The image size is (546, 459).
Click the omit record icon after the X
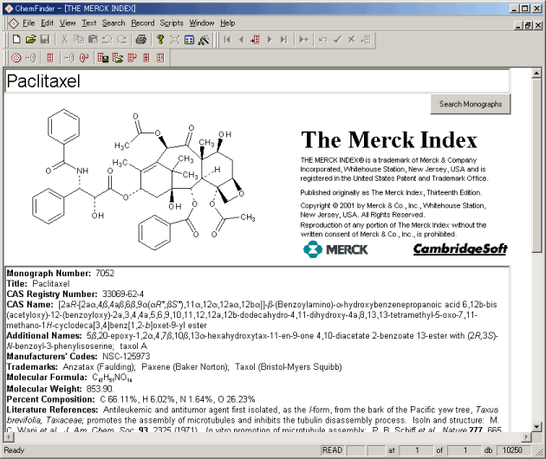pos(366,39)
